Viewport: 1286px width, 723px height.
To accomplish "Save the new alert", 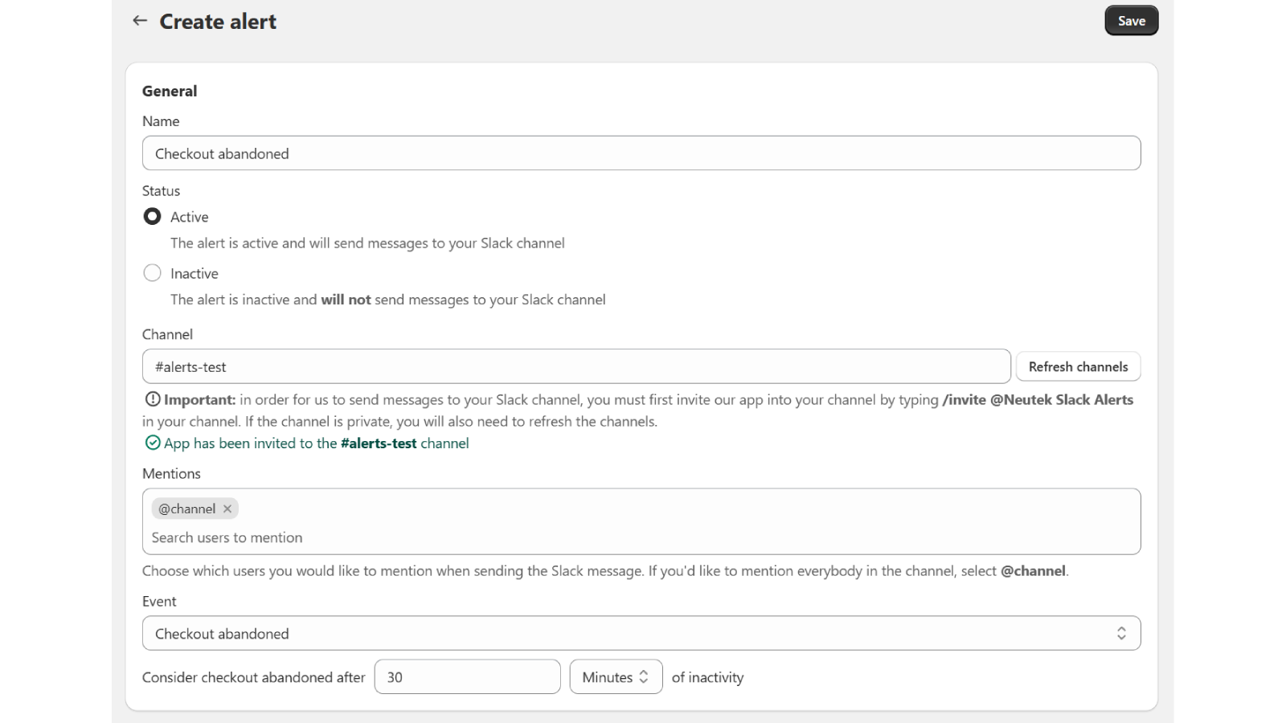I will 1131,20.
